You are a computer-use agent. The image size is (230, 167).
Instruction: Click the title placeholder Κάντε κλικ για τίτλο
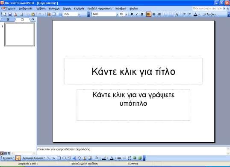133,71
